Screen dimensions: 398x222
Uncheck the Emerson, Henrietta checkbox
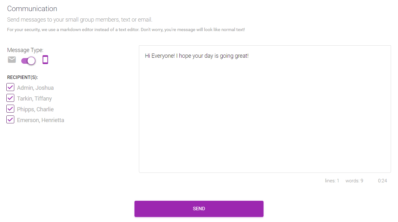(10, 120)
